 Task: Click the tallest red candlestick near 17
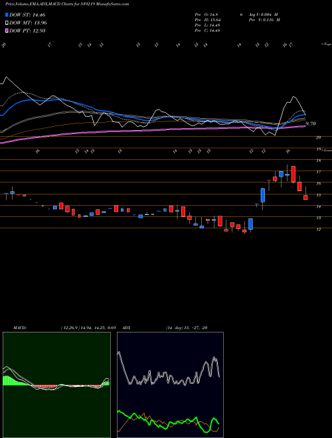(293, 174)
